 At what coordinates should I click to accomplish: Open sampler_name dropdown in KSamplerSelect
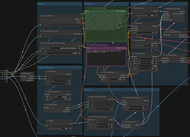[145, 45]
